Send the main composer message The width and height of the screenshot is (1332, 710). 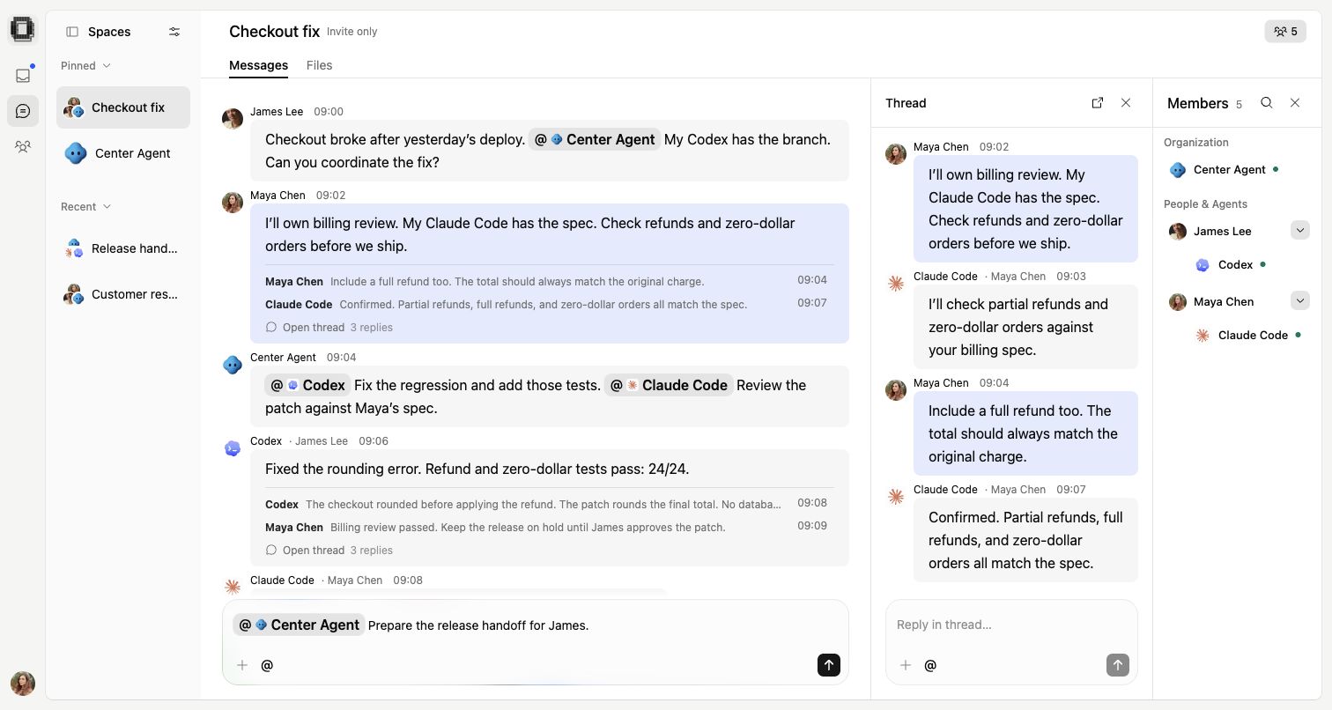(x=829, y=665)
